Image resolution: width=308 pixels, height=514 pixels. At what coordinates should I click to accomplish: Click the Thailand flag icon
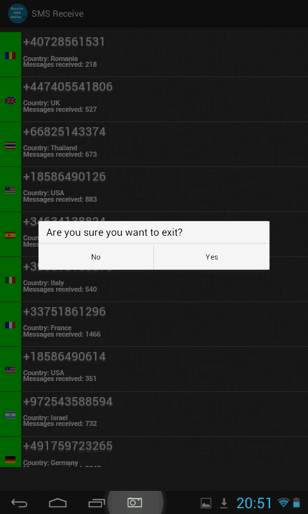click(x=10, y=145)
